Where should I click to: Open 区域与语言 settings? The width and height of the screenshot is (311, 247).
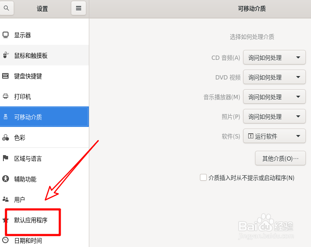pyautogui.click(x=44, y=158)
